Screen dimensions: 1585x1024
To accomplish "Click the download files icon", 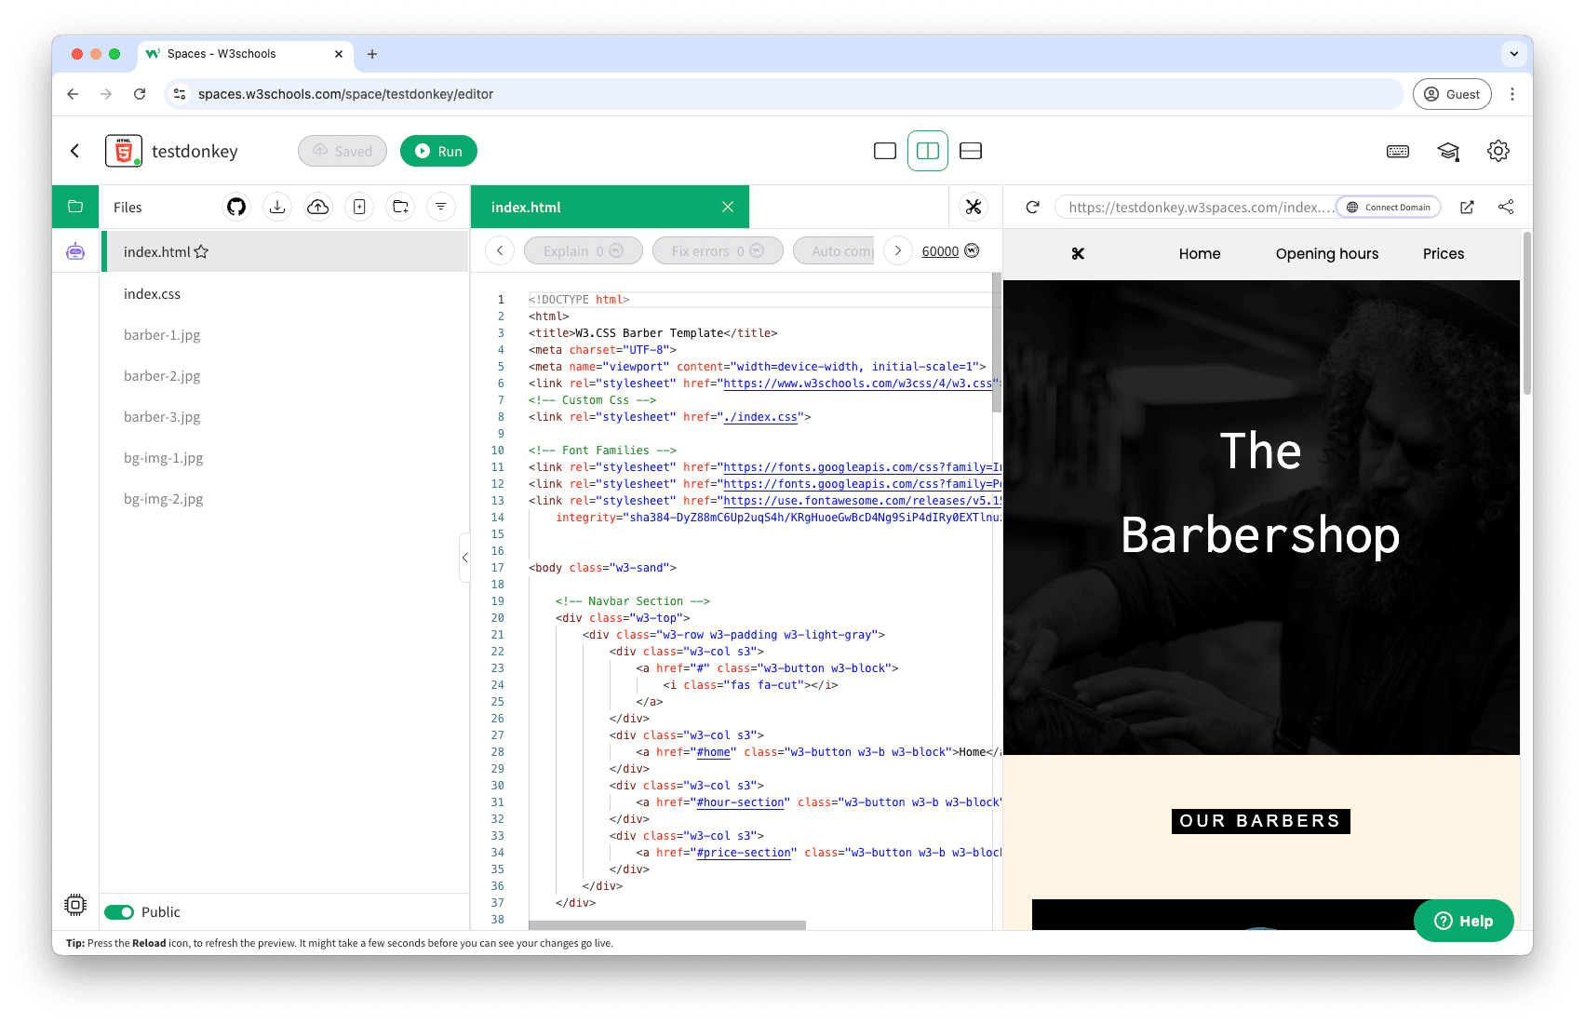I will 277,207.
